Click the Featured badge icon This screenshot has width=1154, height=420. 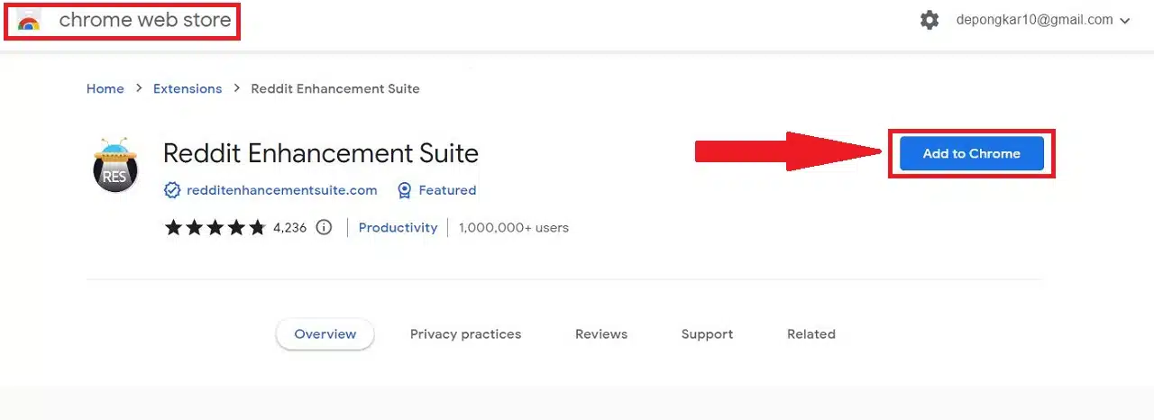pyautogui.click(x=405, y=190)
